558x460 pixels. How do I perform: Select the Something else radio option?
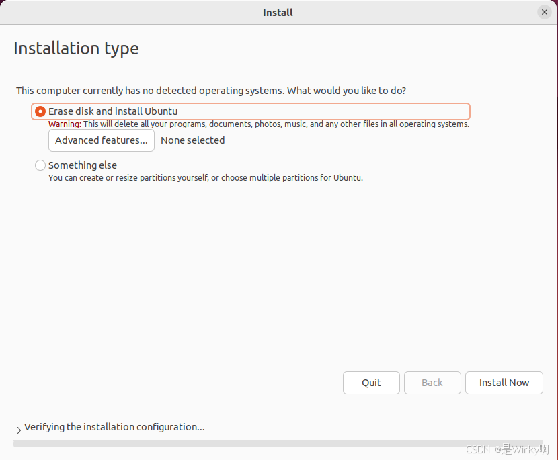tap(40, 165)
